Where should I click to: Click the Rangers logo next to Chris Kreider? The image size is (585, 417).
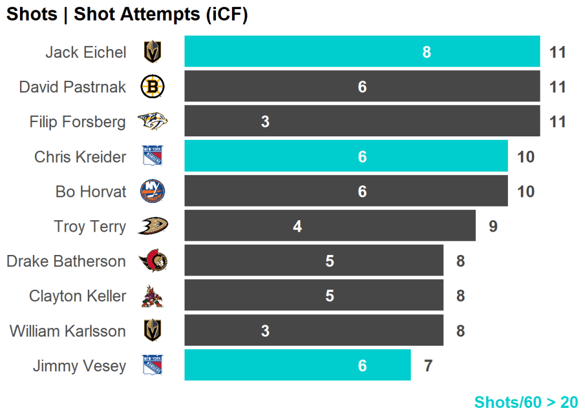coord(153,156)
